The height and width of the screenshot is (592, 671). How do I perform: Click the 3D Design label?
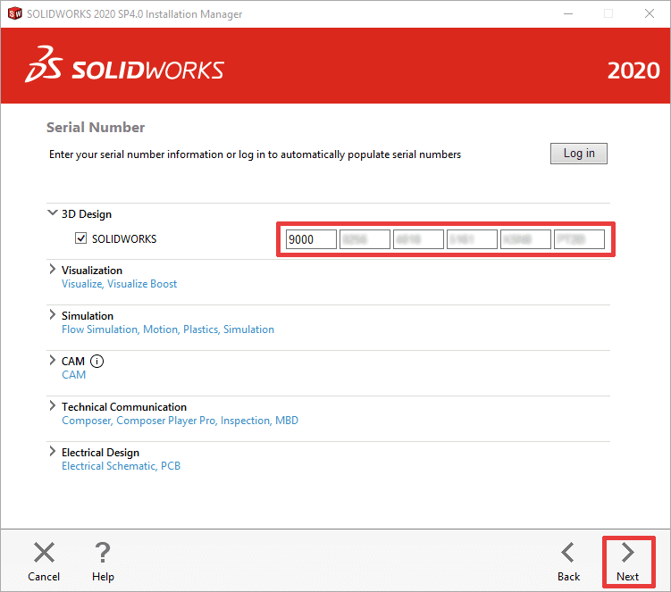(x=87, y=214)
